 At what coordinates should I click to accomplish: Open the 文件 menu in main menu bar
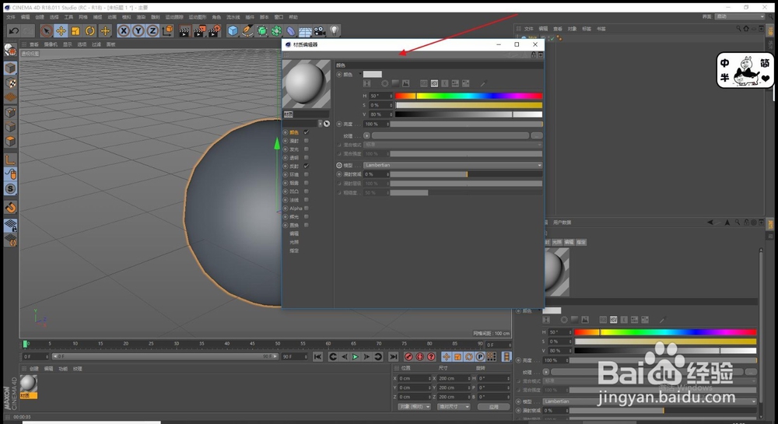[x=10, y=17]
